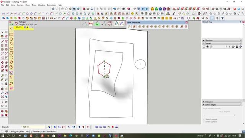Select the Parallelogram tool in yellow palette
Screen dimensions: 245x138
11,53
